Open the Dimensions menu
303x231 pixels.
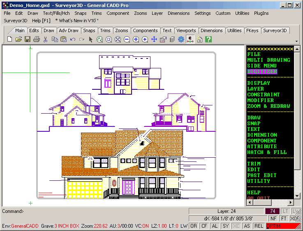click(x=178, y=13)
